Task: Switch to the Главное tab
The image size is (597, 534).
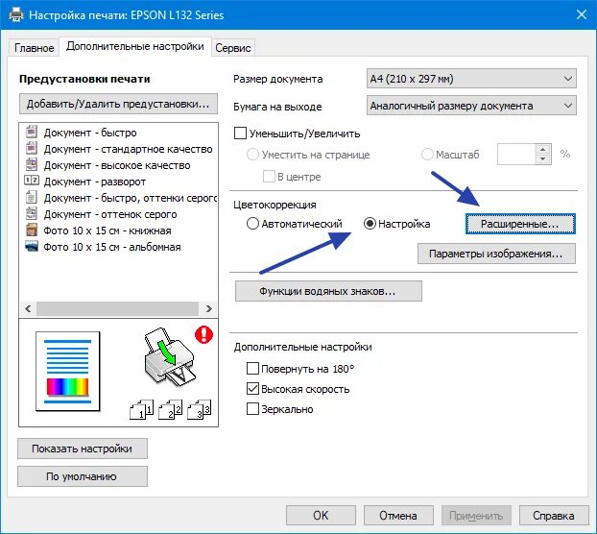Action: pos(34,48)
